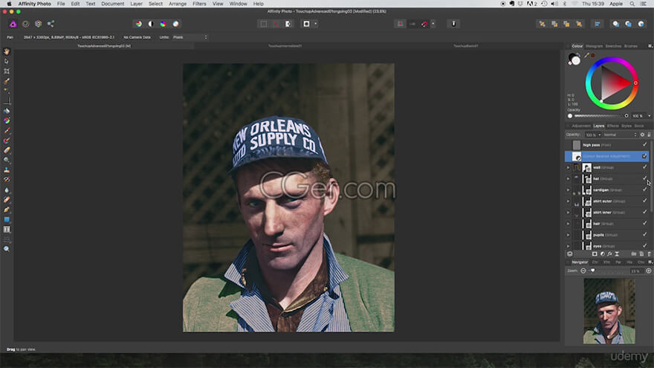Image resolution: width=654 pixels, height=368 pixels.
Task: Select the Move tool
Action: click(7, 61)
